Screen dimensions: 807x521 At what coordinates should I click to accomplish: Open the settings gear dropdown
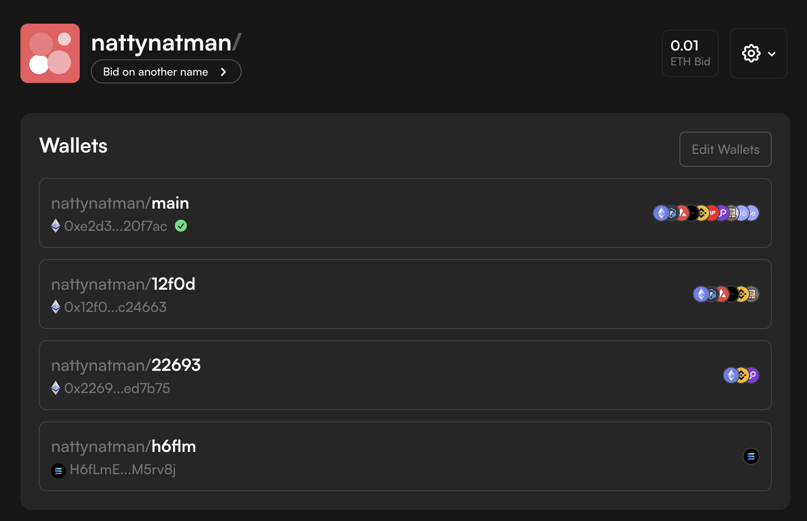click(751, 53)
